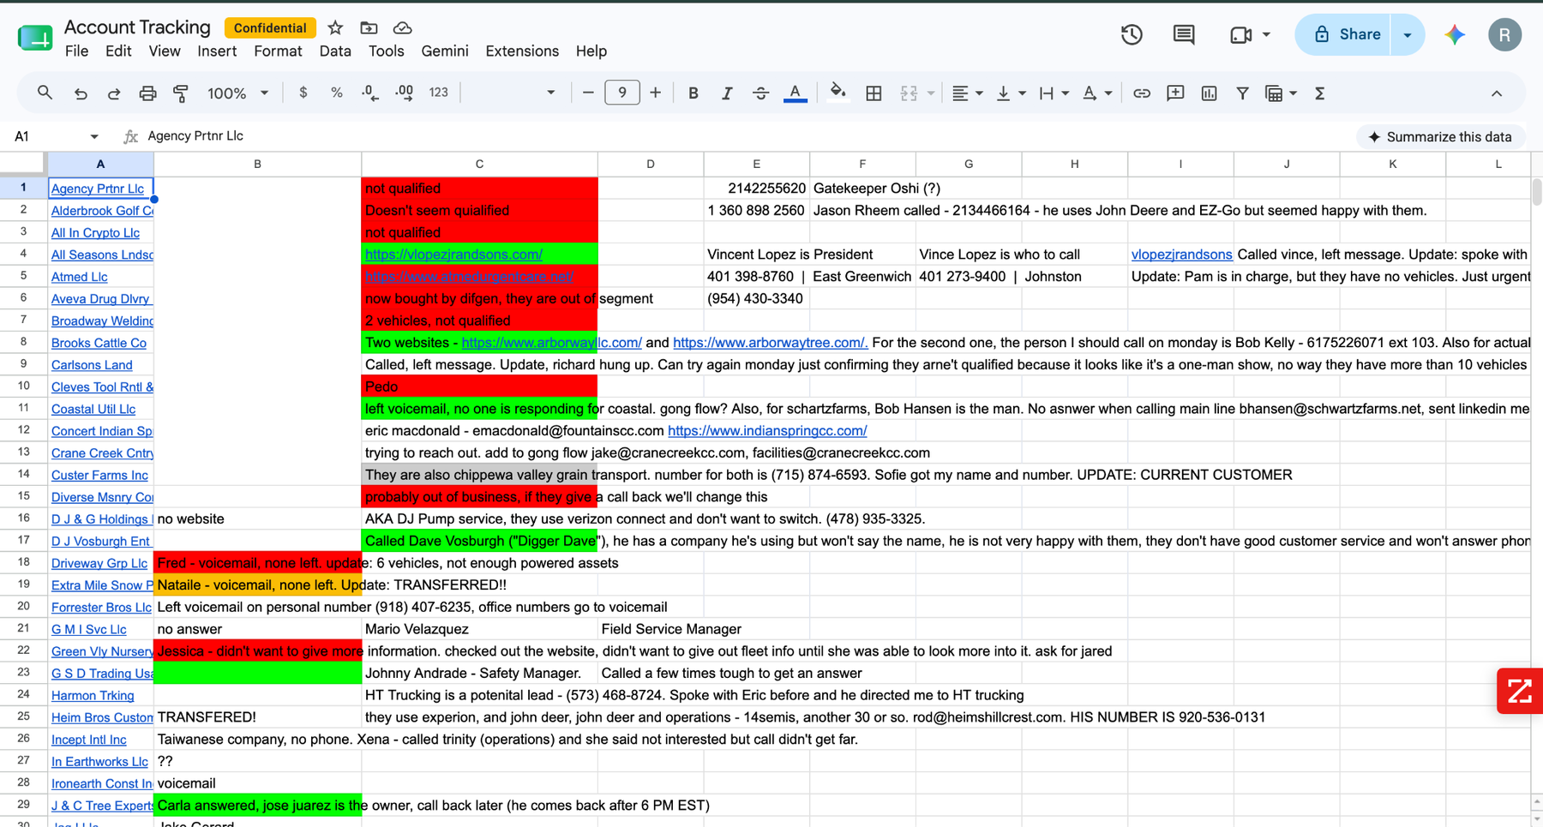Add a comment from toolbar icon

click(x=1175, y=93)
